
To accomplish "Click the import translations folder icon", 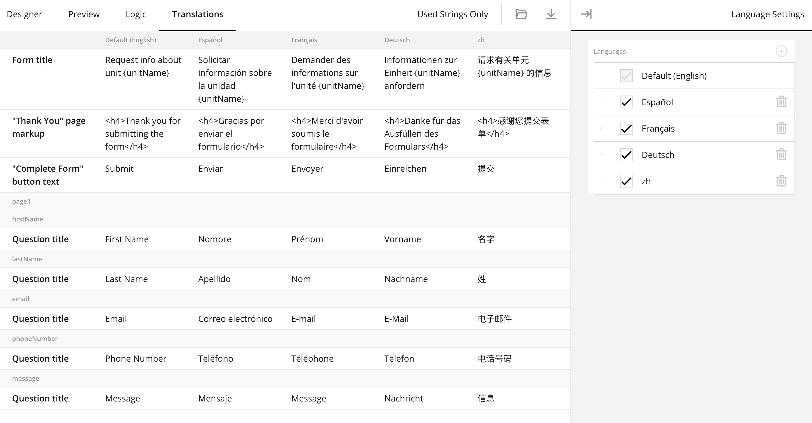I will click(521, 14).
